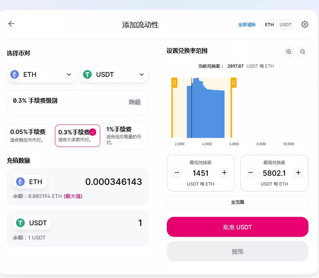
Task: Hide fee tiers with 隐藏 button
Action: point(135,102)
